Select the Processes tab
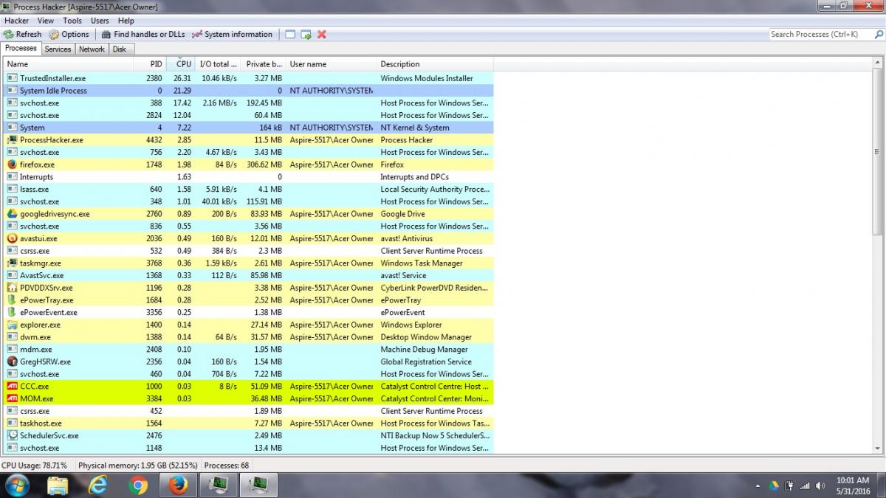Viewport: 886px width, 498px height. pos(21,49)
